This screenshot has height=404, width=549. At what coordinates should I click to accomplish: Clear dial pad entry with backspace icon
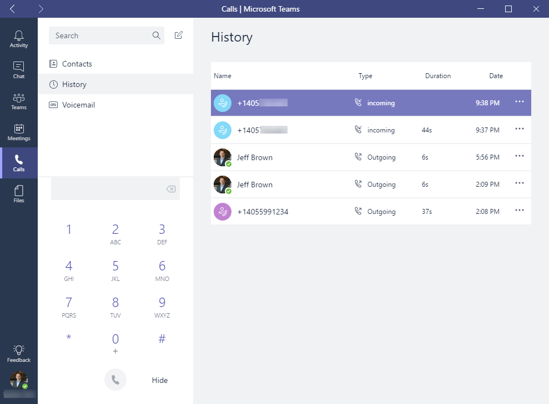point(171,189)
